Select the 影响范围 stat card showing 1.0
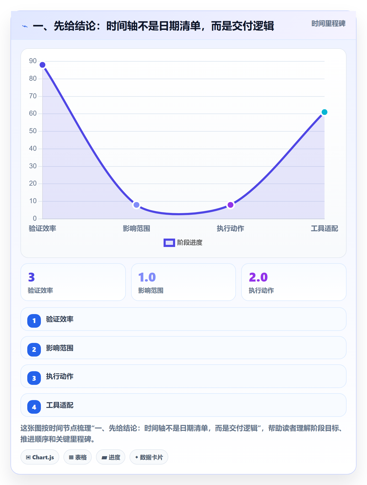The width and height of the screenshot is (367, 485). tap(183, 282)
